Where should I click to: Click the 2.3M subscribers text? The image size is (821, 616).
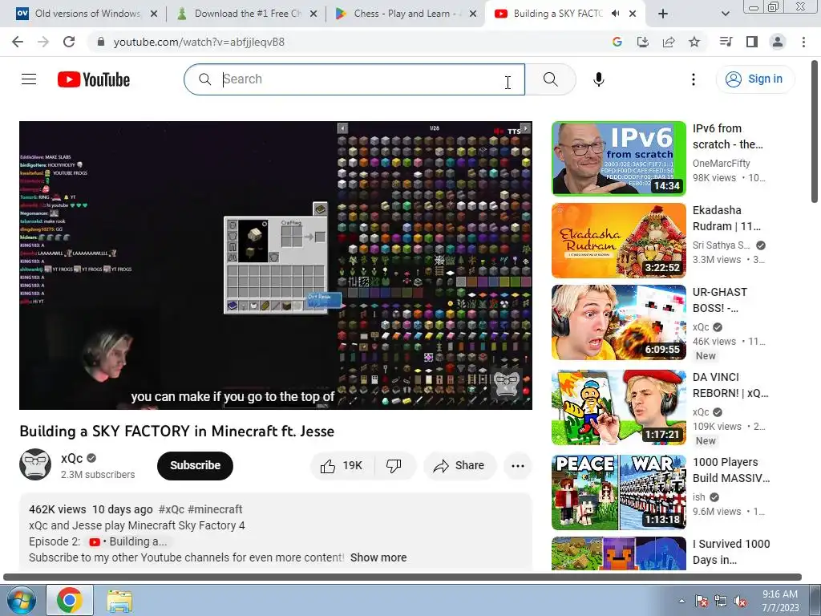pos(98,475)
